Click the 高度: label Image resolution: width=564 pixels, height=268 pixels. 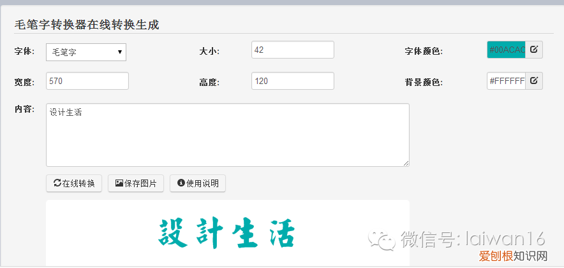[x=209, y=83]
